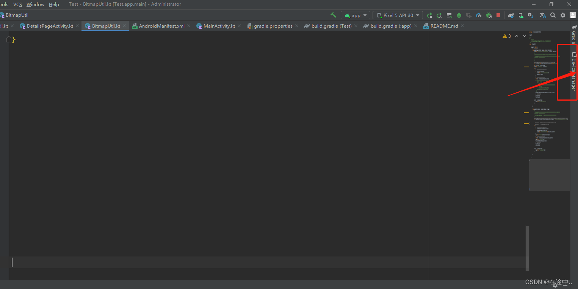Open the app run configuration dropdown
578x289 pixels.
pyautogui.click(x=355, y=15)
